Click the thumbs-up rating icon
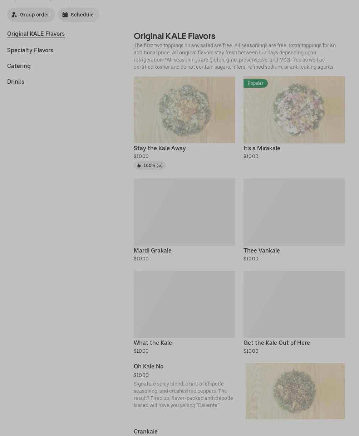 click(139, 166)
